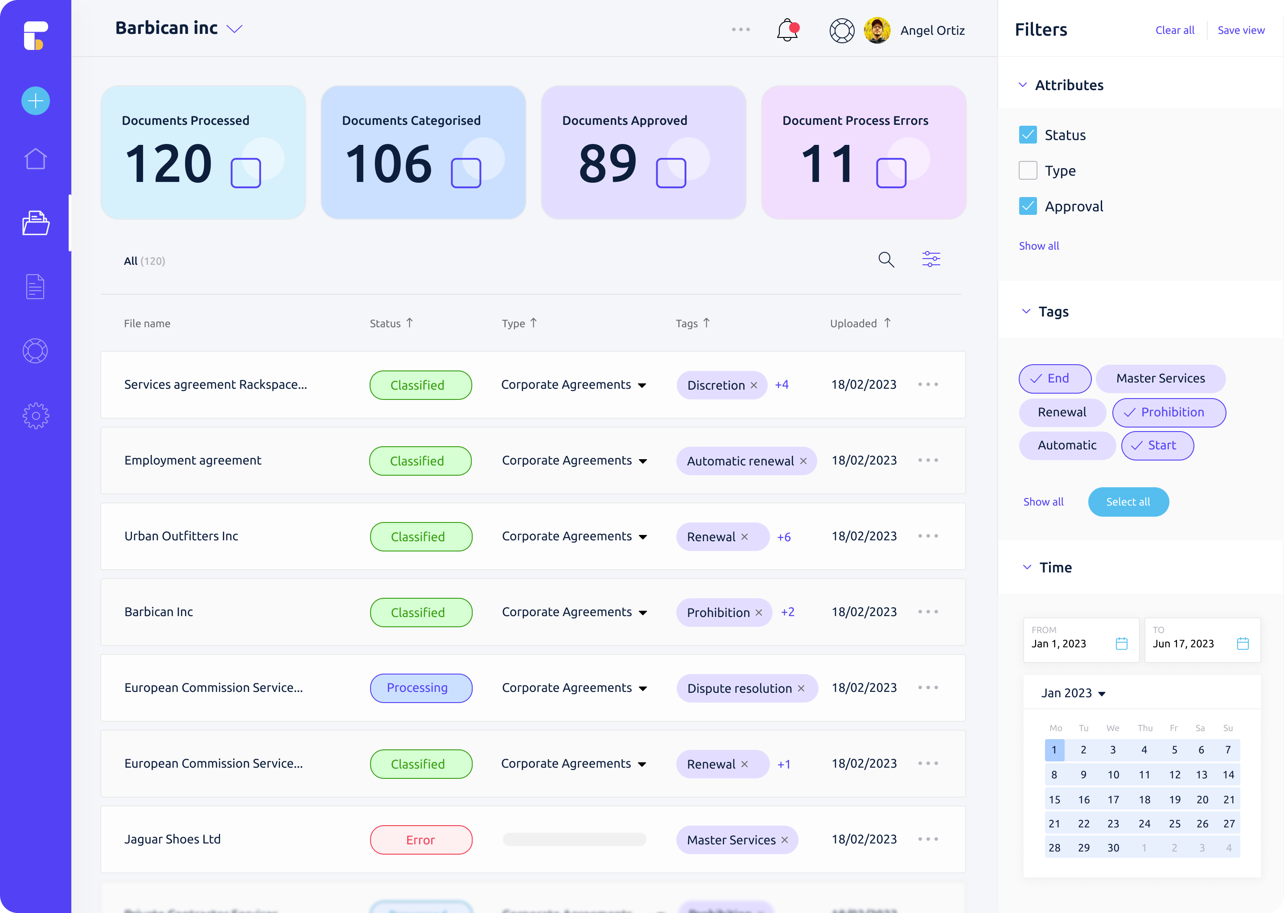
Task: Click the Select all tags button
Action: [1128, 502]
